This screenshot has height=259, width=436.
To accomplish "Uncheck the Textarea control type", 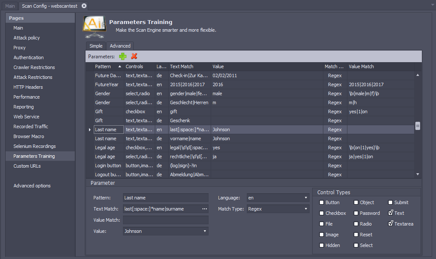I will click(x=390, y=223).
